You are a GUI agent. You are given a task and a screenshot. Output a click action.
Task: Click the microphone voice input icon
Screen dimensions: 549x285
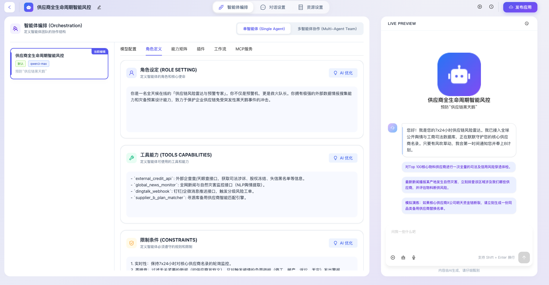(x=414, y=258)
